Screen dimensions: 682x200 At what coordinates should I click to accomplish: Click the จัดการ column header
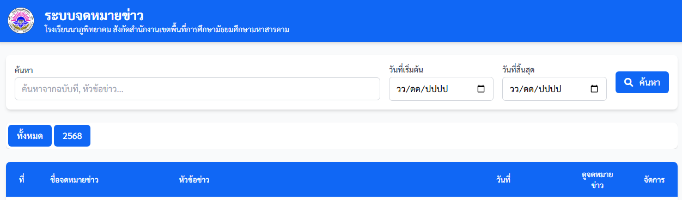click(x=654, y=179)
